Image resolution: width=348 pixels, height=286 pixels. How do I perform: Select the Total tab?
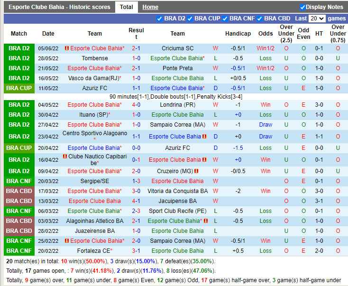126,7
